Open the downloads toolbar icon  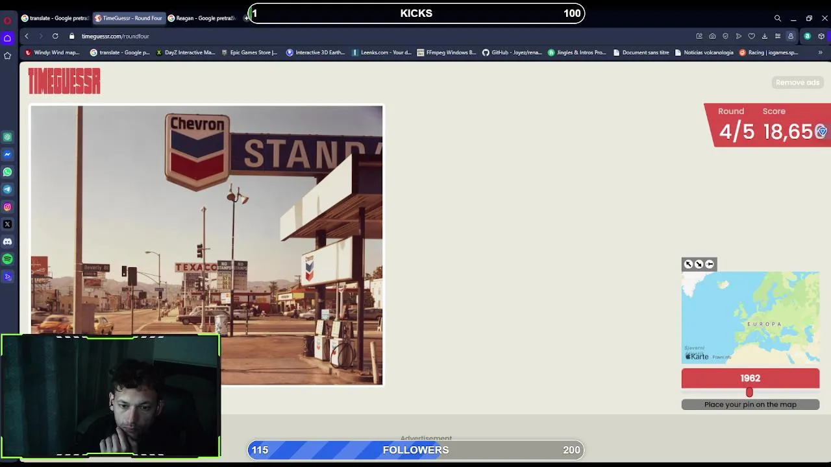765,36
